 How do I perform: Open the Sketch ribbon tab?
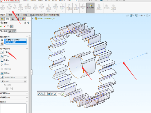[x=18, y=15]
